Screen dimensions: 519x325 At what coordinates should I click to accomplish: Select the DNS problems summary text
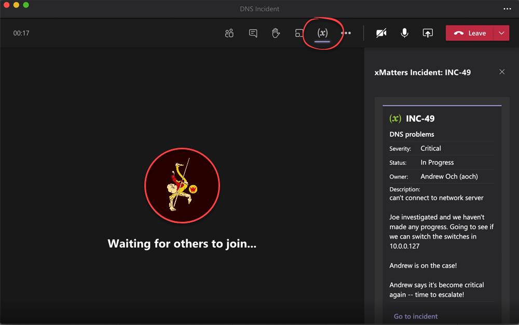click(412, 134)
